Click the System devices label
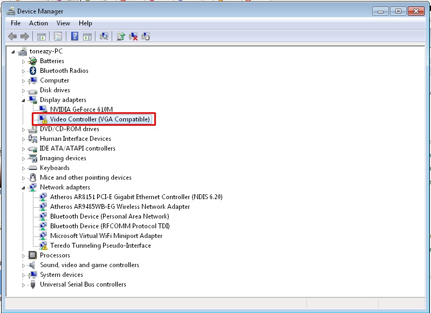Viewport: 431px width, 313px height. [61, 275]
